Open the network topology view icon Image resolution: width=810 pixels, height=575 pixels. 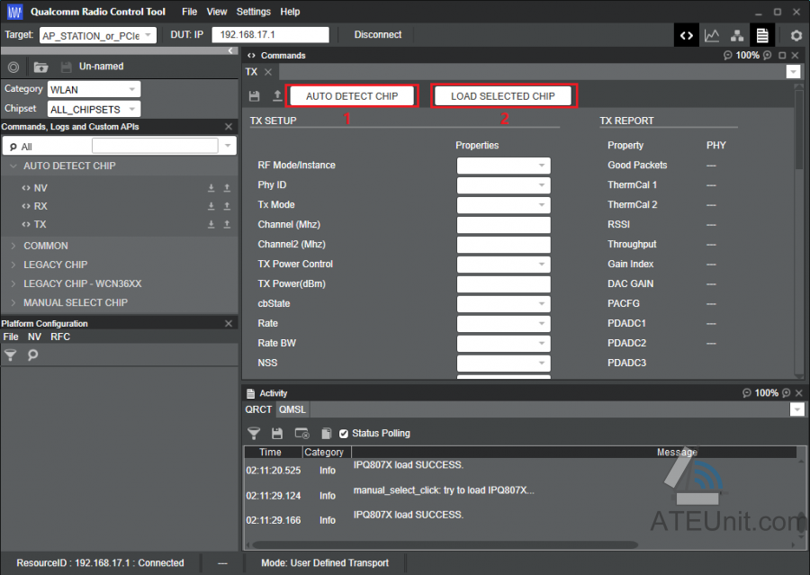pyautogui.click(x=737, y=36)
